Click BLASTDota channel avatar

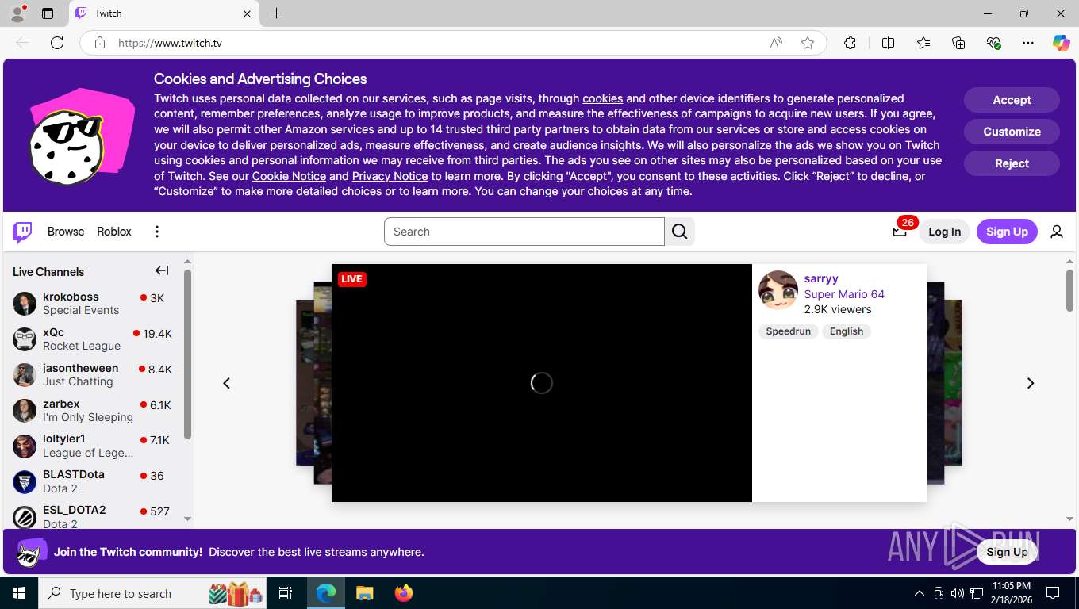click(25, 481)
